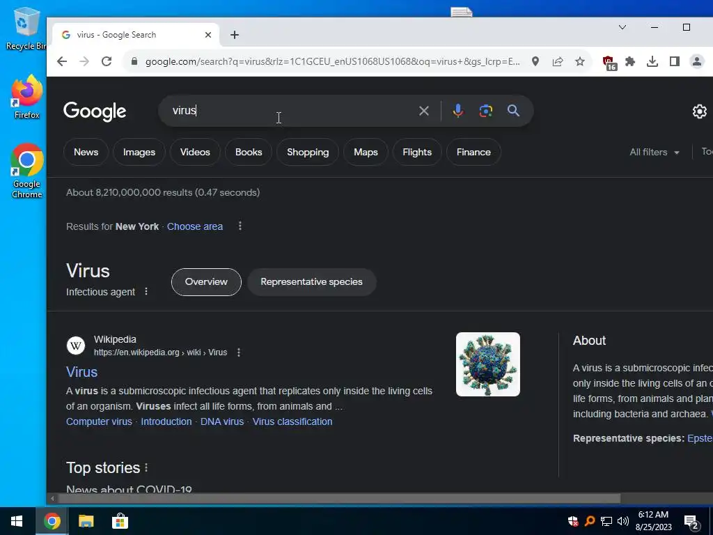713x535 pixels.
Task: Open the location pin icon in address bar
Action: coord(535,61)
